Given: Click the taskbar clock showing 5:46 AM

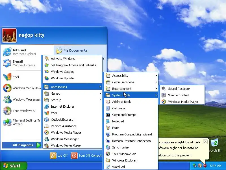Looking at the screenshot, I should coord(216,166).
